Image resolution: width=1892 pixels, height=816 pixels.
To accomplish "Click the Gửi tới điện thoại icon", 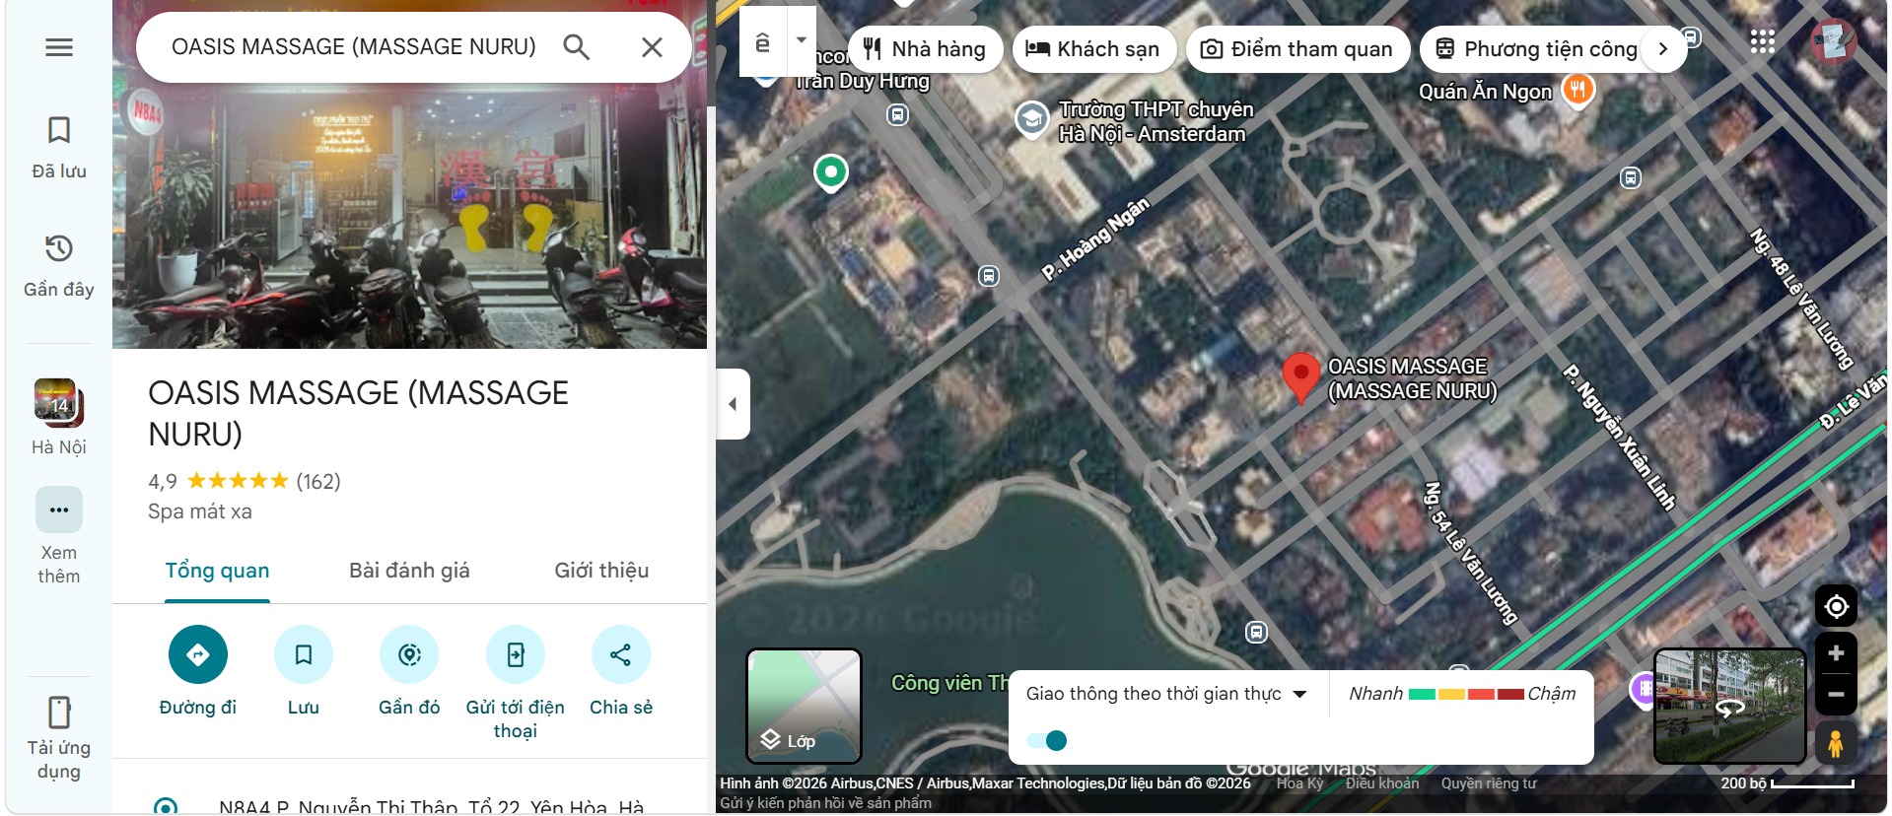I will [516, 654].
